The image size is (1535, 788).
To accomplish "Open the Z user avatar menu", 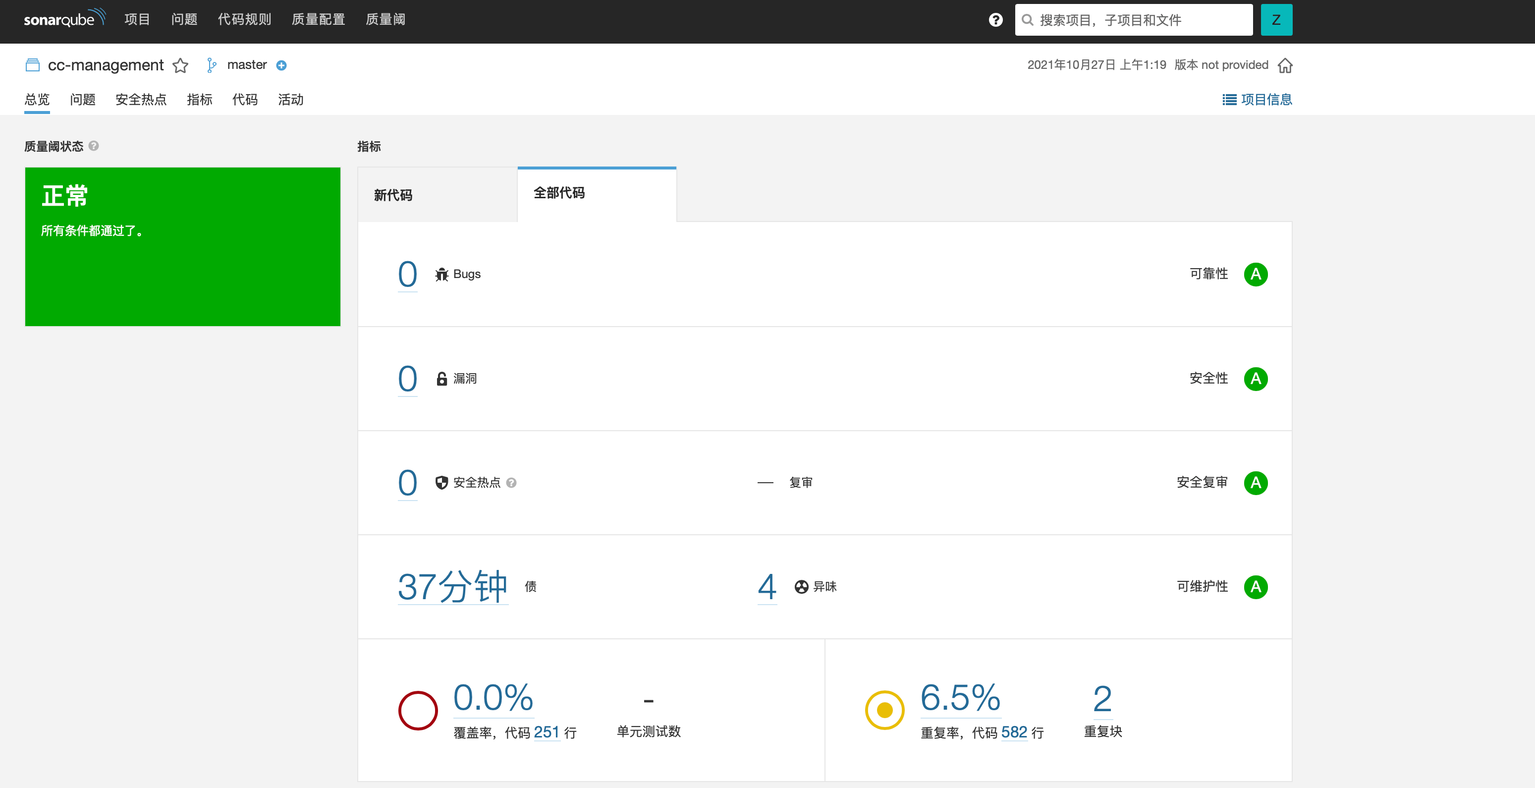I will coord(1276,20).
